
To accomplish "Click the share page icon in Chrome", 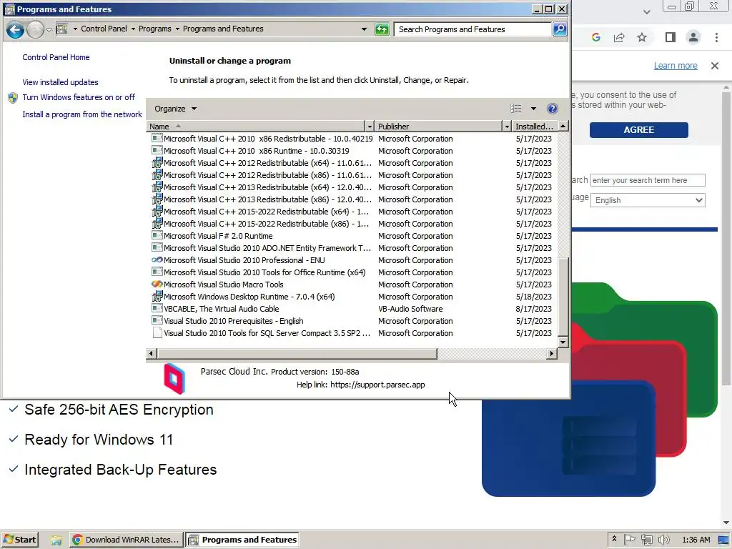I will point(619,37).
